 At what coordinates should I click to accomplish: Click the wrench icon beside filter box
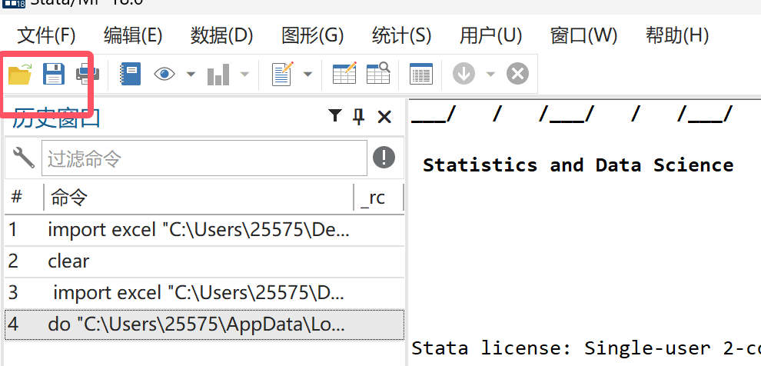[23, 158]
